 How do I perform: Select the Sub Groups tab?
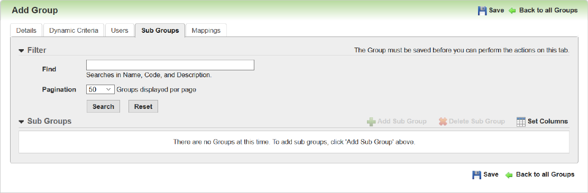(160, 31)
